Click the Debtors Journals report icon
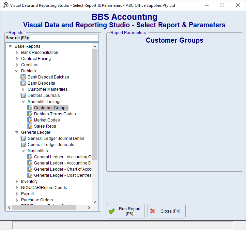The image size is (246, 230). point(23,96)
